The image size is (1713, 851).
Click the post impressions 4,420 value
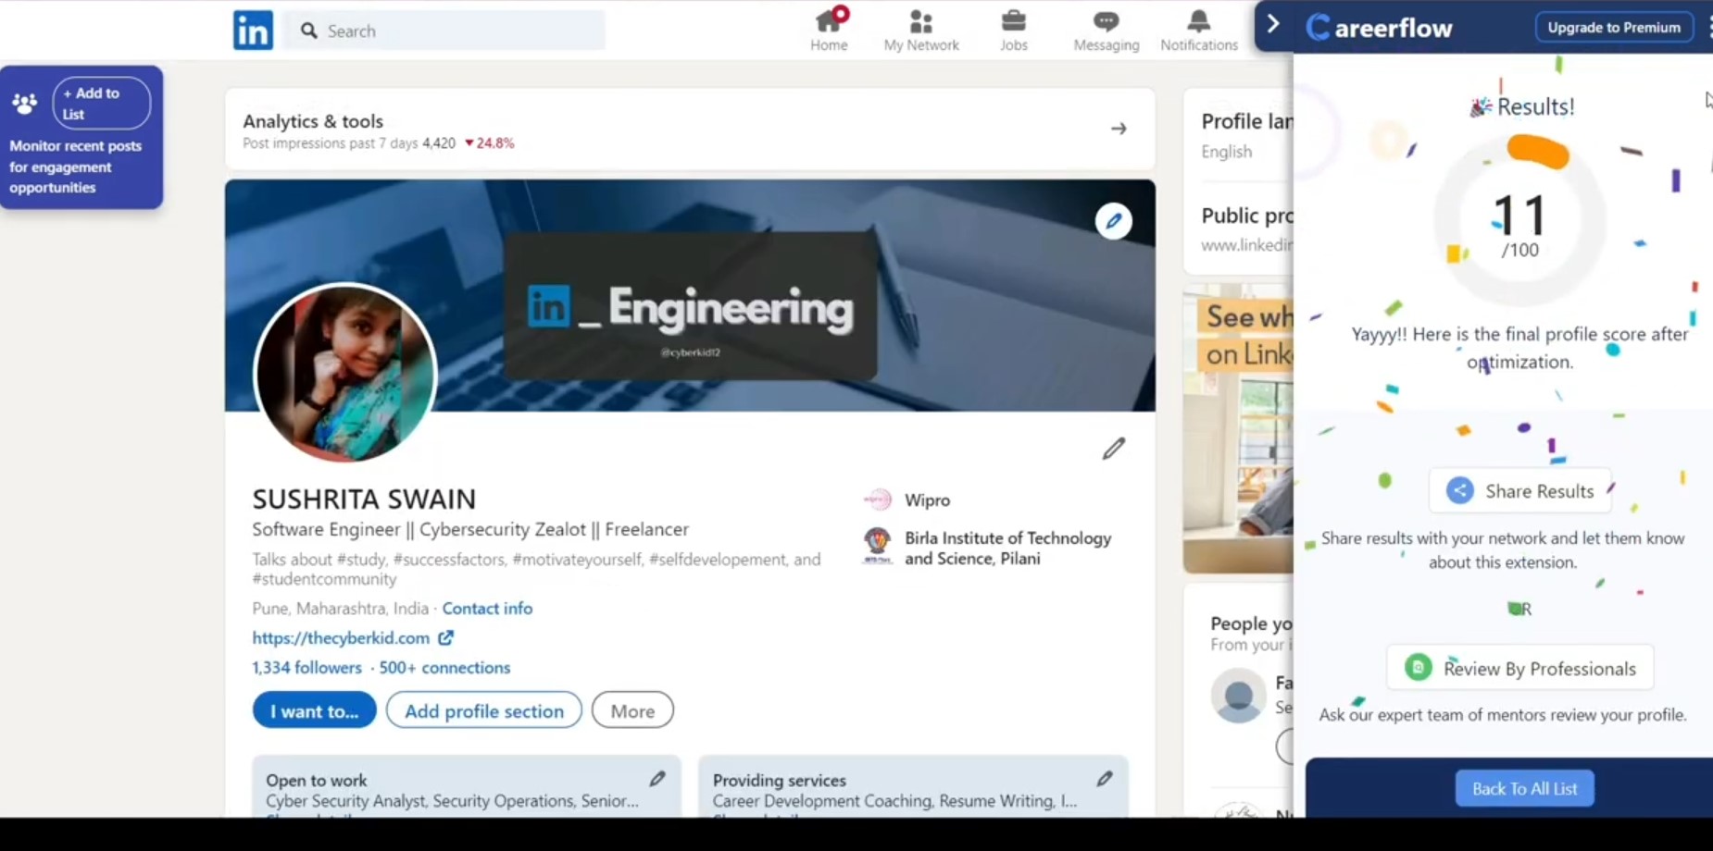pos(439,143)
